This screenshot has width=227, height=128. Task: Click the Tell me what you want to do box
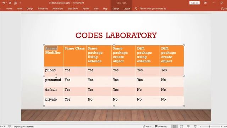pyautogui.click(x=153, y=9)
